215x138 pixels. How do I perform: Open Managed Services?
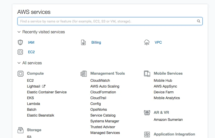(x=105, y=133)
